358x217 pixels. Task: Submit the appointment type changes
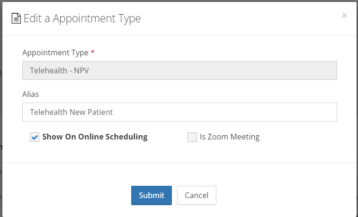(152, 195)
